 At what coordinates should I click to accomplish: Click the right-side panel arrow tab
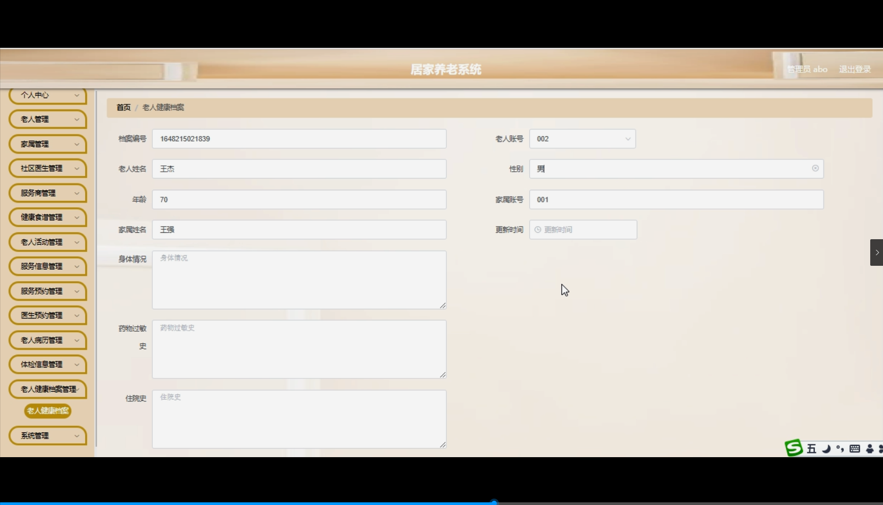[877, 252]
